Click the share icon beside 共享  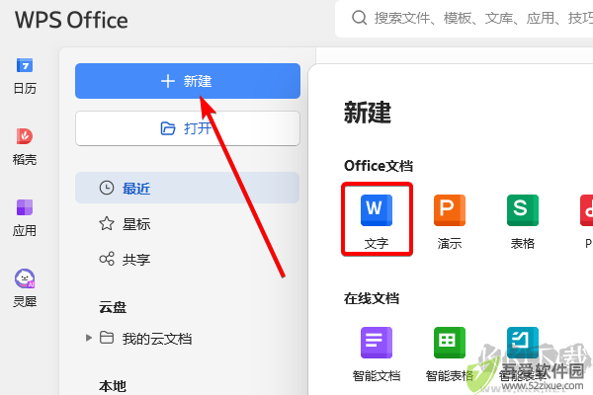(107, 259)
